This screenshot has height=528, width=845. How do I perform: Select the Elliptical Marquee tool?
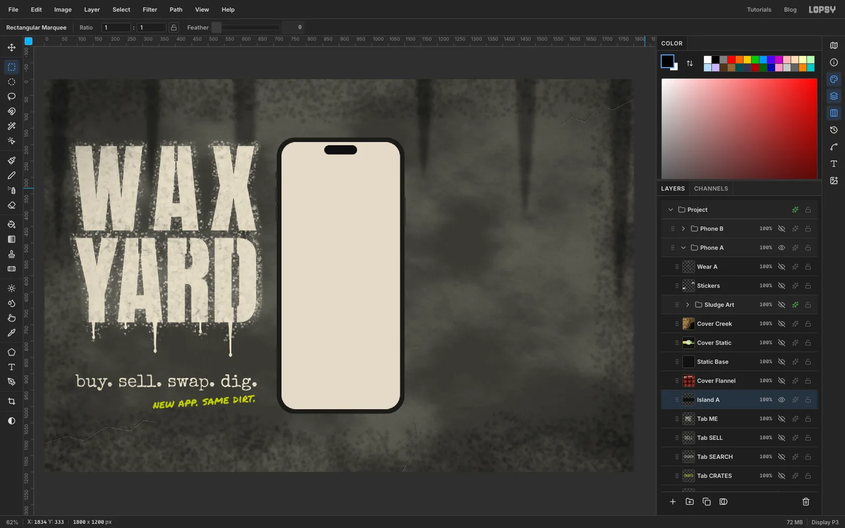pos(12,82)
